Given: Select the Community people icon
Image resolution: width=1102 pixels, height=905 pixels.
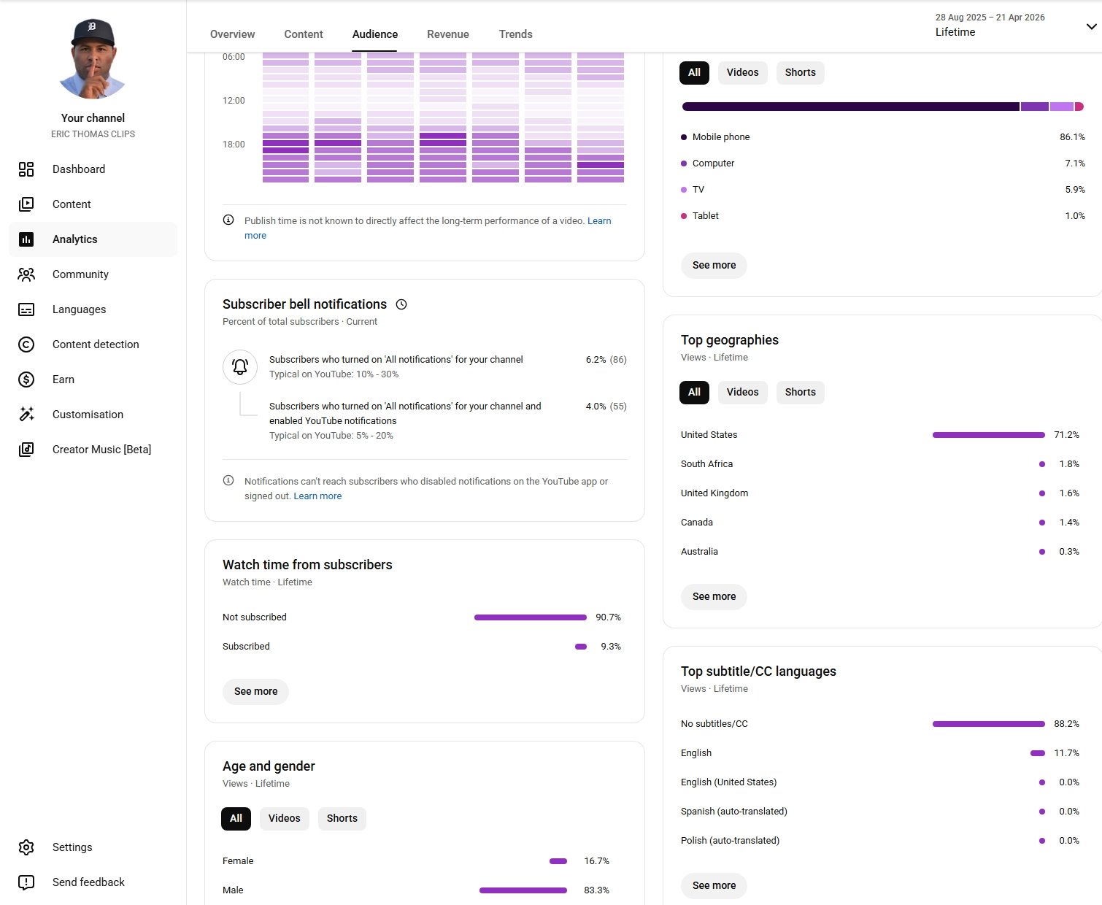Looking at the screenshot, I should 26,274.
